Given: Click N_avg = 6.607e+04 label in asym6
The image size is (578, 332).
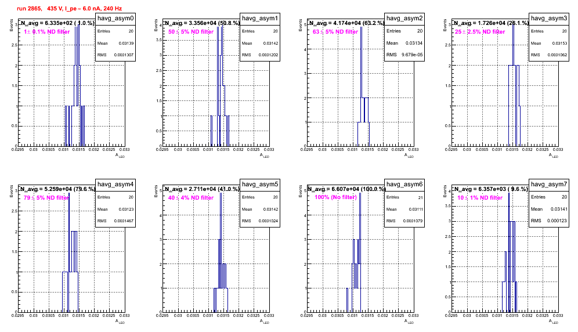Looking at the screenshot, I should 346,189.
